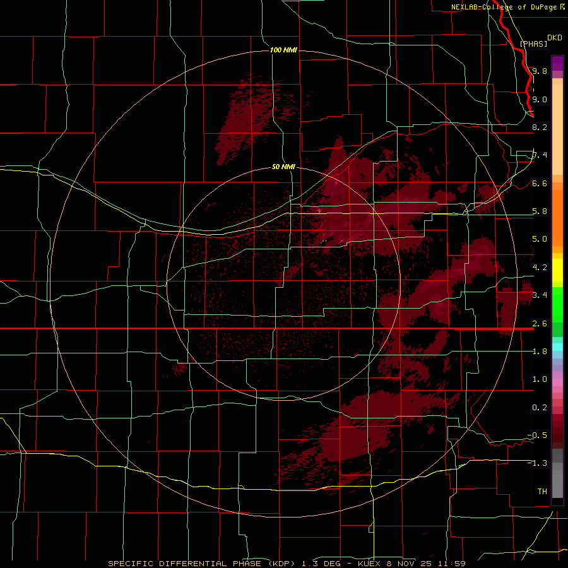Click the bright green segment of the color bar
Image resolution: width=568 pixels, height=568 pixels.
(x=557, y=304)
